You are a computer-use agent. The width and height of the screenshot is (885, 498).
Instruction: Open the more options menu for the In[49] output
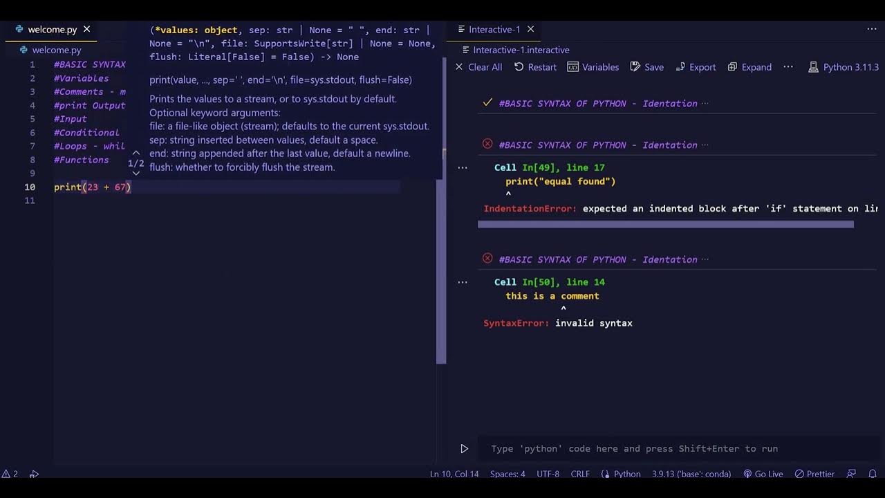(463, 167)
